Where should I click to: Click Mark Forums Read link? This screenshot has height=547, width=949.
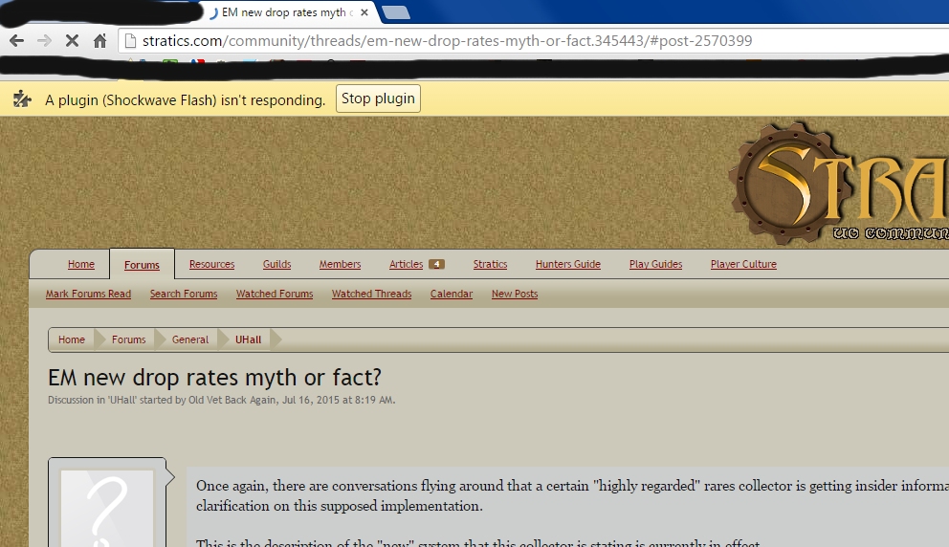(x=88, y=295)
